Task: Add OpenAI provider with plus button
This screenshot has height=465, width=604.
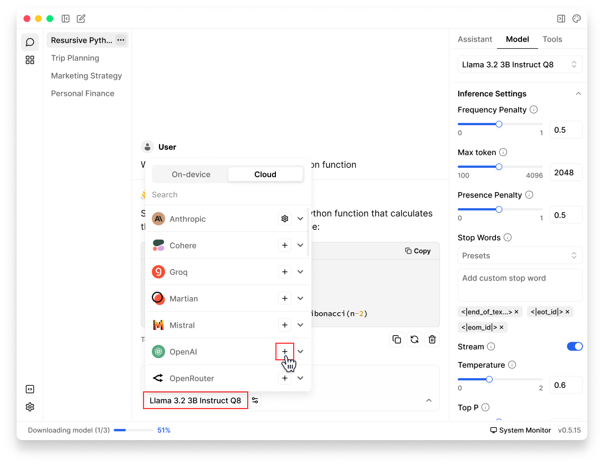Action: 285,352
